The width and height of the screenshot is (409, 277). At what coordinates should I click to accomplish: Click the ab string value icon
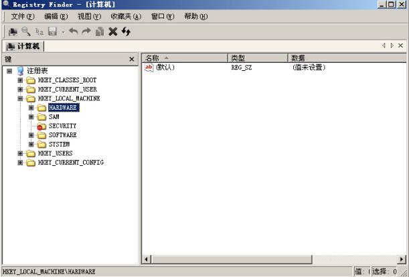click(x=149, y=68)
